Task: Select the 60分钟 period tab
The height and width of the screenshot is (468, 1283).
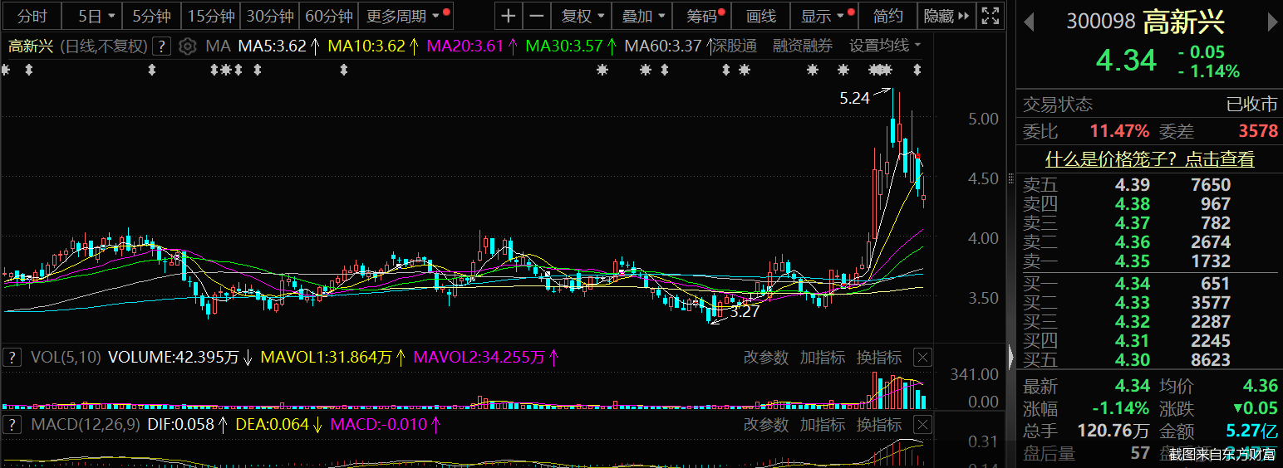Action: point(329,16)
